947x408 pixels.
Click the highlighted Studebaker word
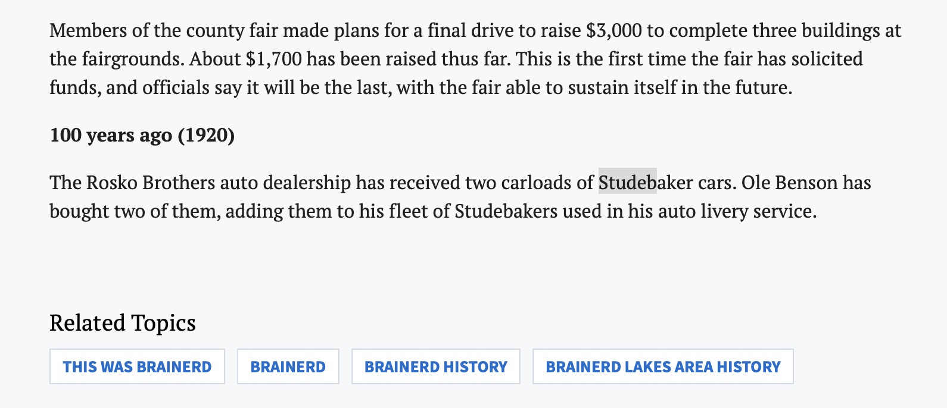click(x=646, y=182)
